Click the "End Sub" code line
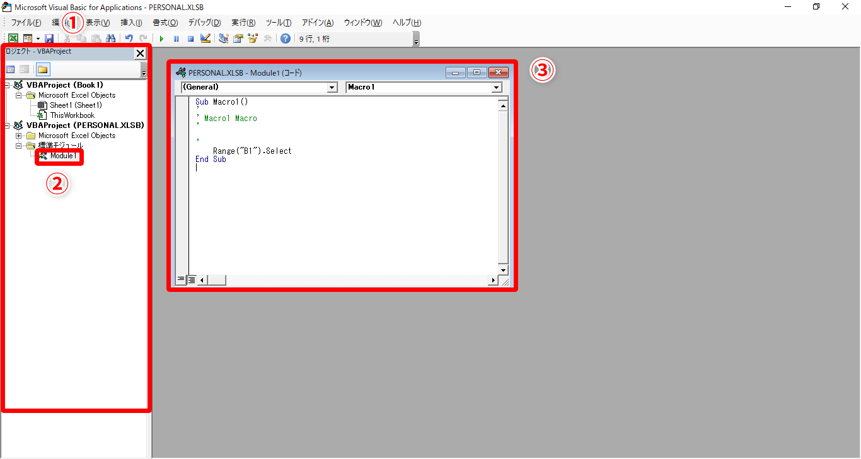The height and width of the screenshot is (459, 861). point(211,160)
